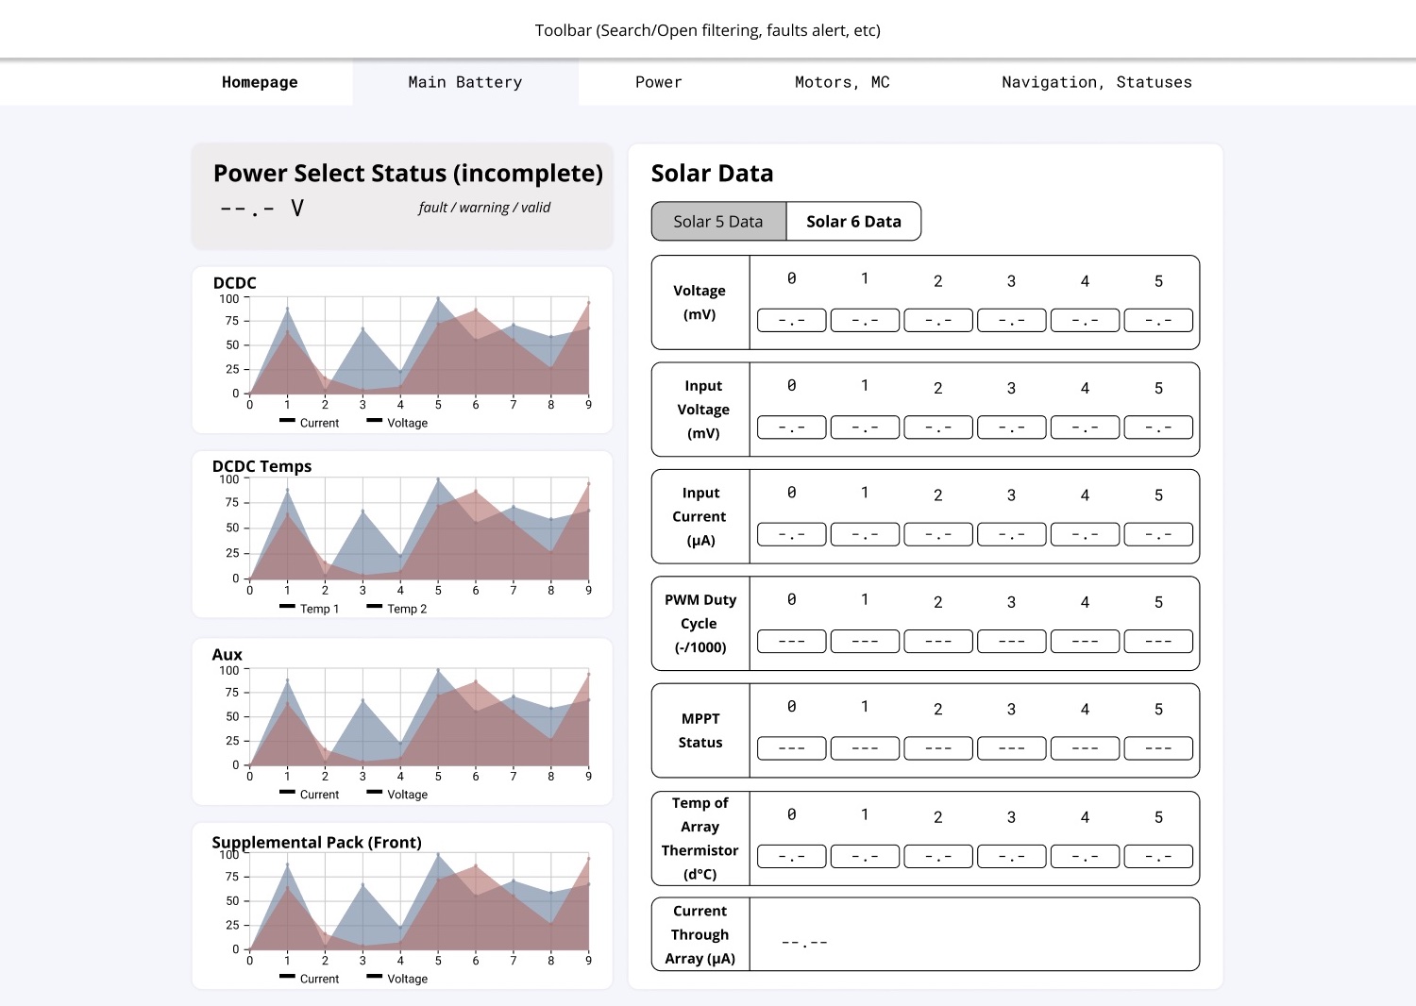Click the Current Through Array value
Viewport: 1416px width, 1006px height.
804,943
